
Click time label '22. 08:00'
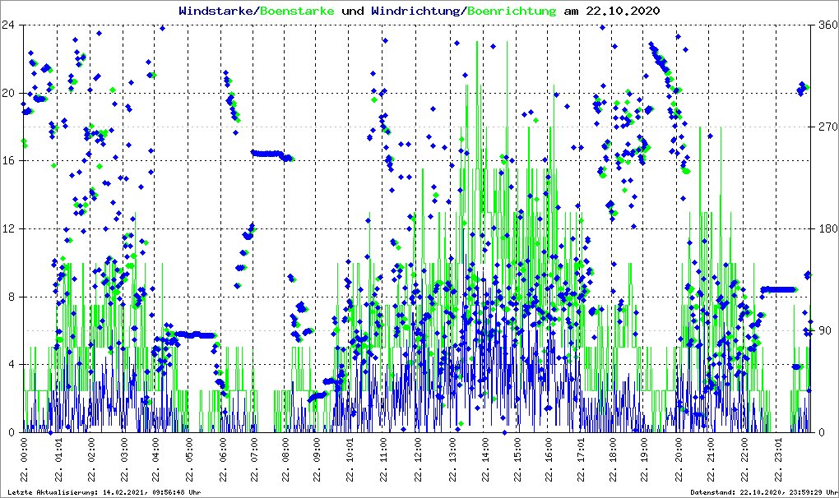tap(285, 459)
